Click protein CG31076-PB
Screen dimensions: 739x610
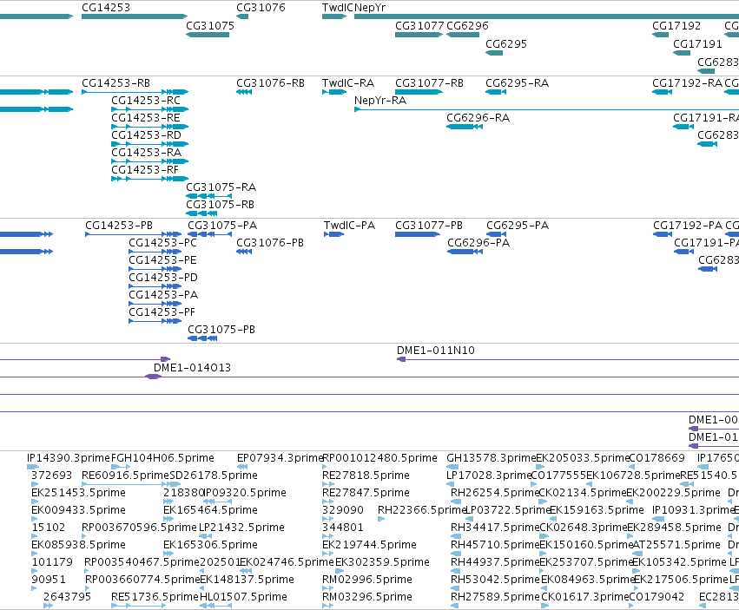tap(269, 243)
